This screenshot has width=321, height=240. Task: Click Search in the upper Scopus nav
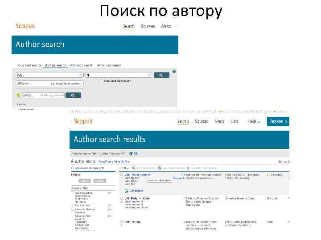click(x=128, y=26)
